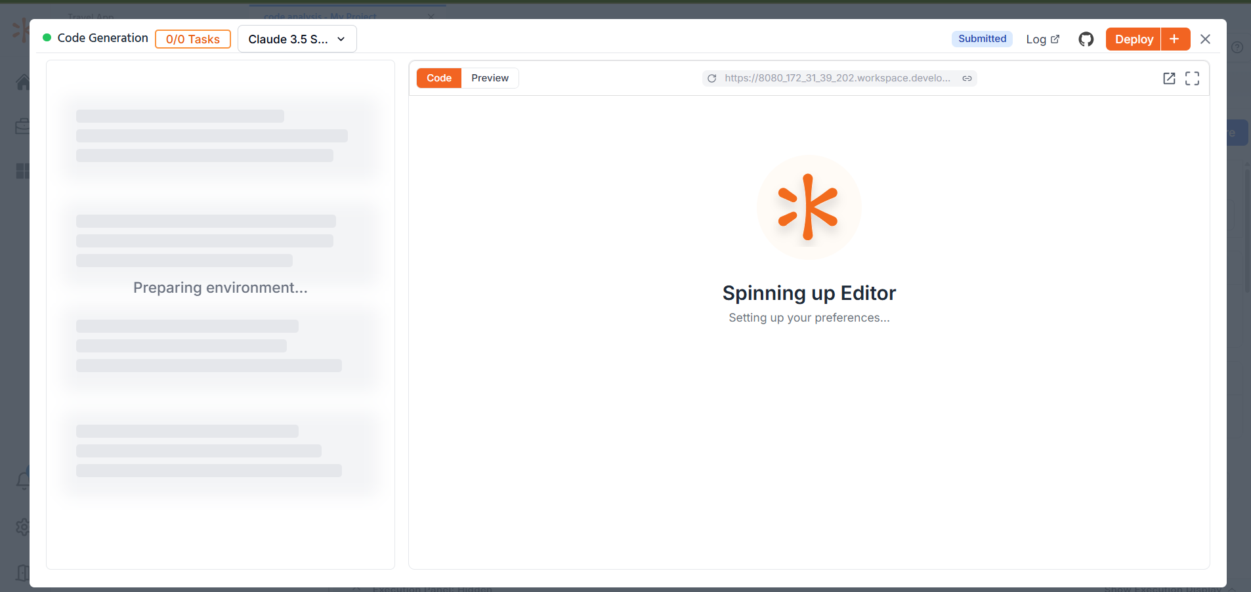Click the orange asterisk logo in the editor pane
Screen dimensions: 1251x592
click(809, 207)
